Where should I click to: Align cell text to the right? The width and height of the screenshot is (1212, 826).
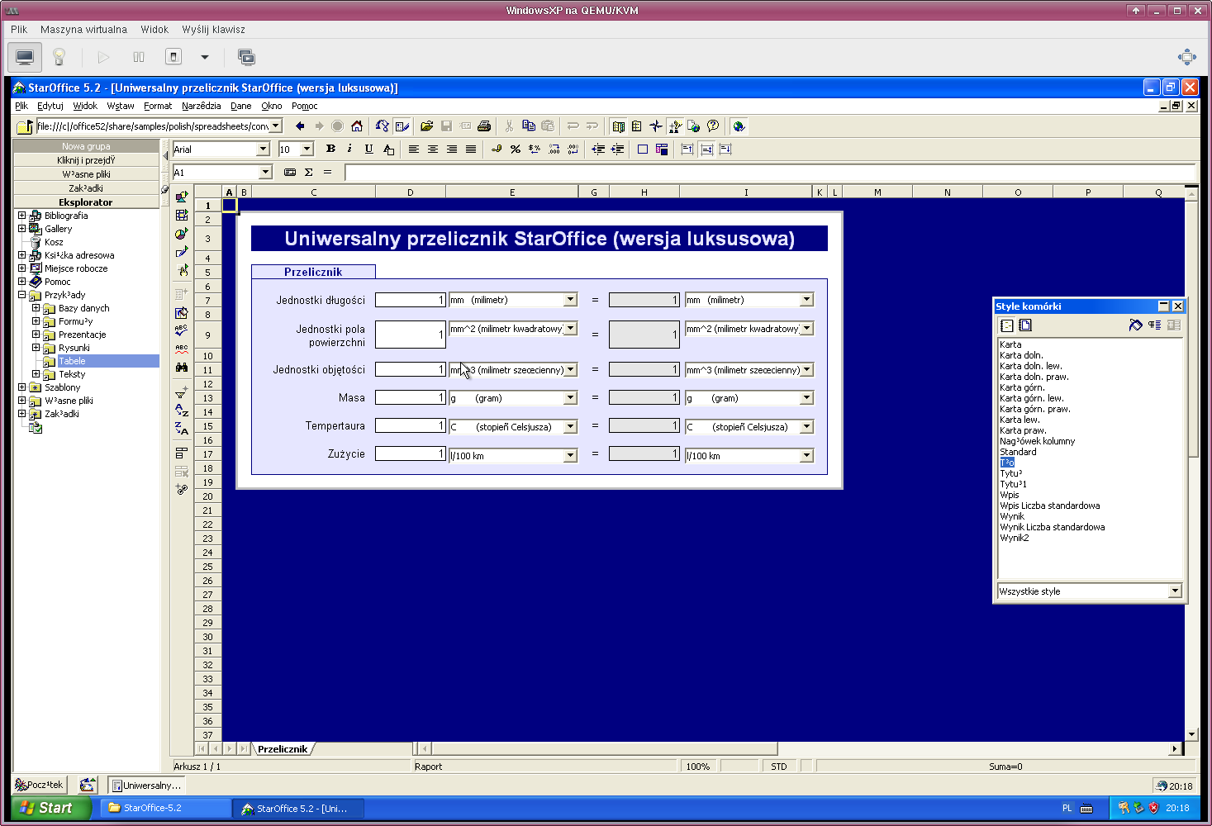coord(452,150)
